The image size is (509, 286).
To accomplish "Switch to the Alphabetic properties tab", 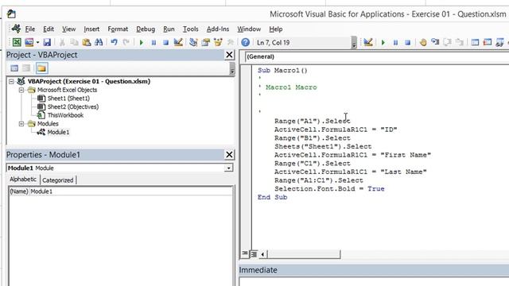I will click(23, 180).
